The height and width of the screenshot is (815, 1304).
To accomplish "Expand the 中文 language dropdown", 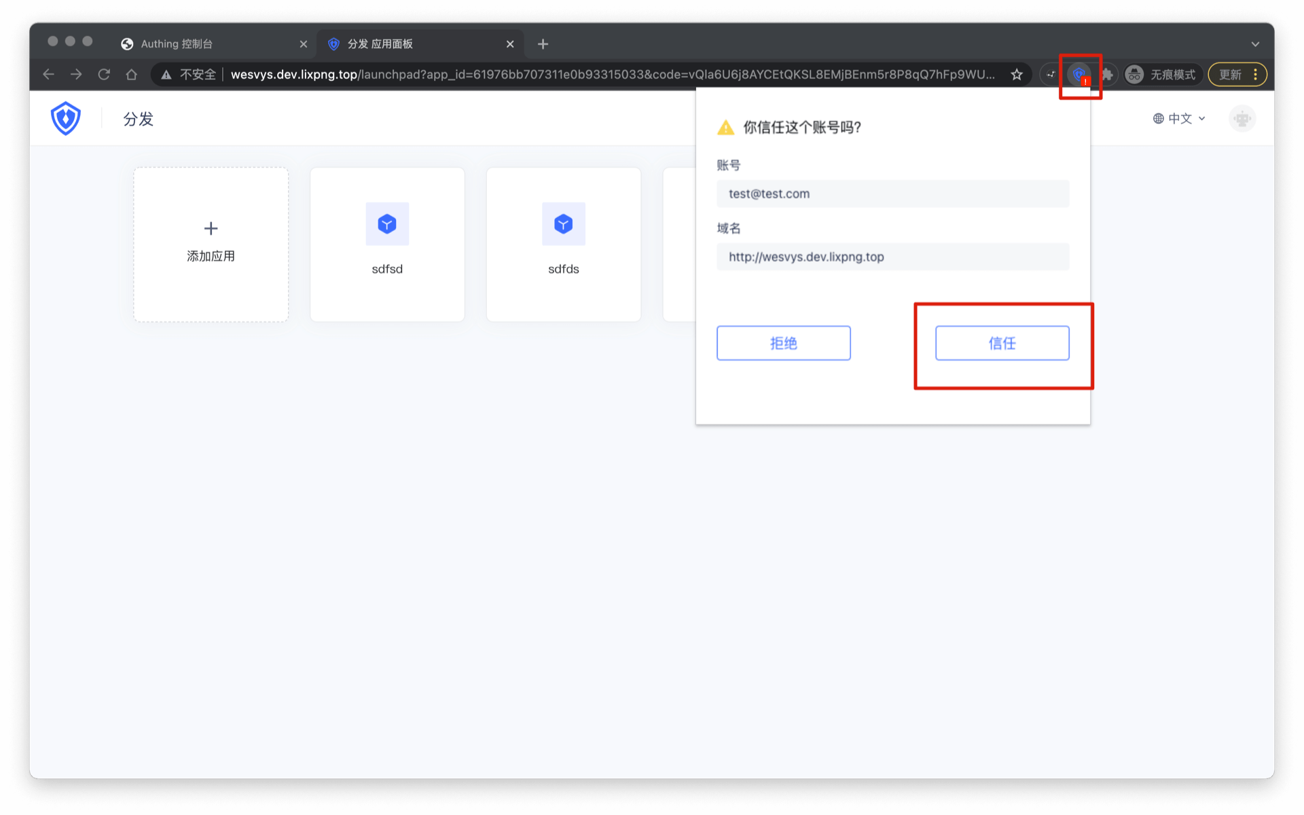I will click(x=1180, y=119).
